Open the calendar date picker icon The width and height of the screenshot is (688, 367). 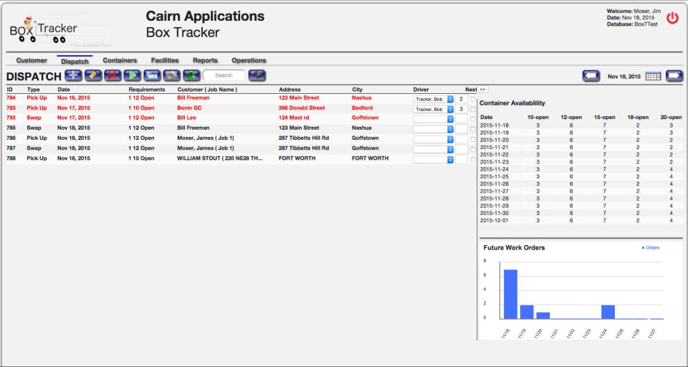[x=653, y=76]
